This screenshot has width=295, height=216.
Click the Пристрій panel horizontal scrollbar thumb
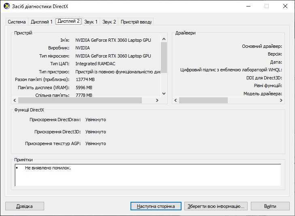click(x=80, y=100)
